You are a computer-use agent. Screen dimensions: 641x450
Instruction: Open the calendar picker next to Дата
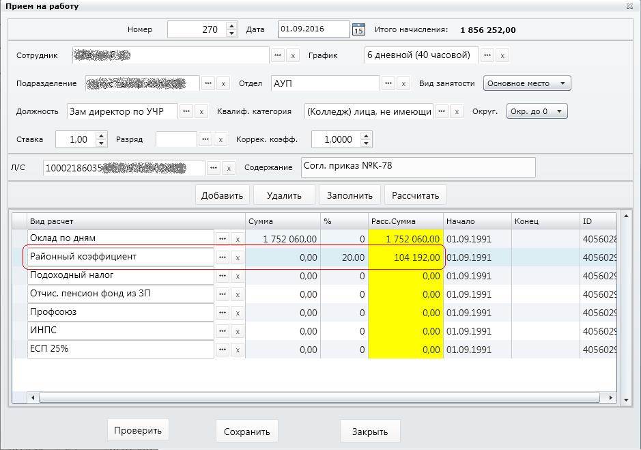(358, 29)
